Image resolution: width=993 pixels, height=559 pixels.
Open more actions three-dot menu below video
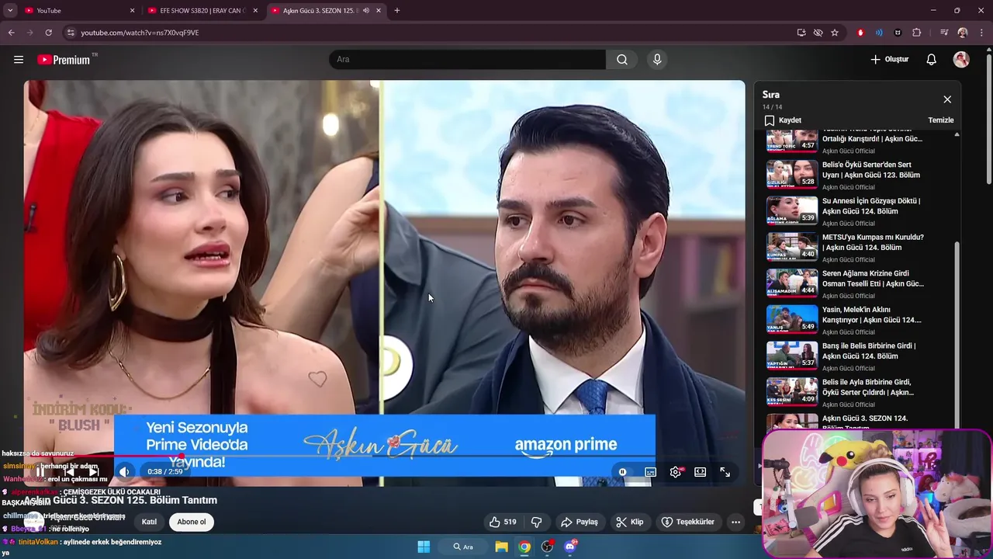[x=735, y=522]
